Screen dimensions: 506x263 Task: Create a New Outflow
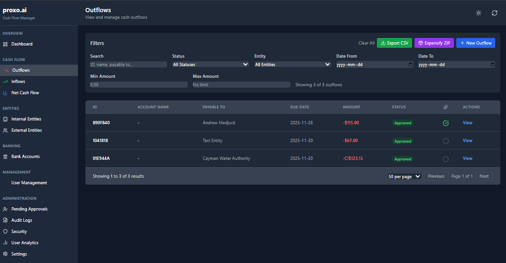pos(475,43)
